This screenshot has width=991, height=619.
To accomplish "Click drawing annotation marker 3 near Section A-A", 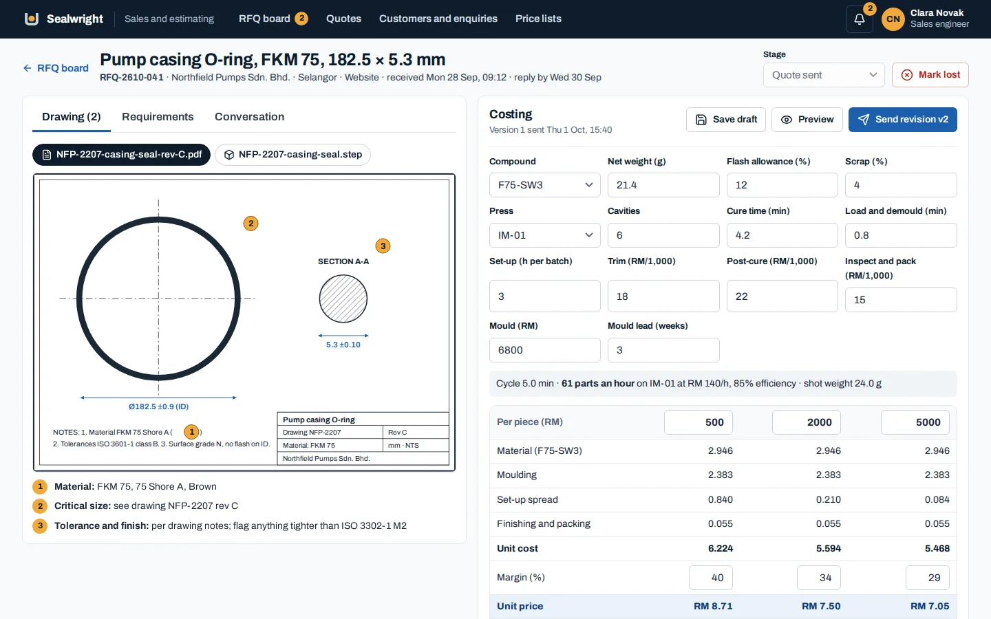I will (383, 246).
